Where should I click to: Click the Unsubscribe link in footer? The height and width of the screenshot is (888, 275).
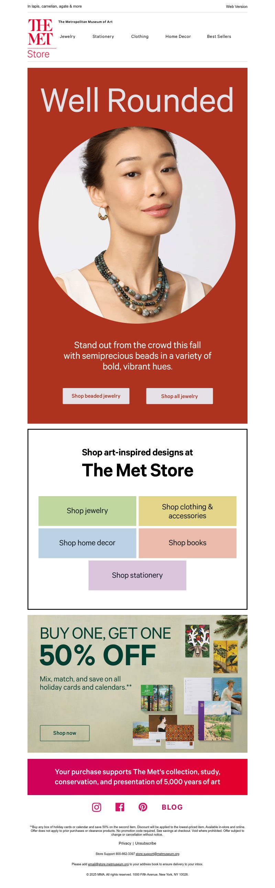click(146, 843)
